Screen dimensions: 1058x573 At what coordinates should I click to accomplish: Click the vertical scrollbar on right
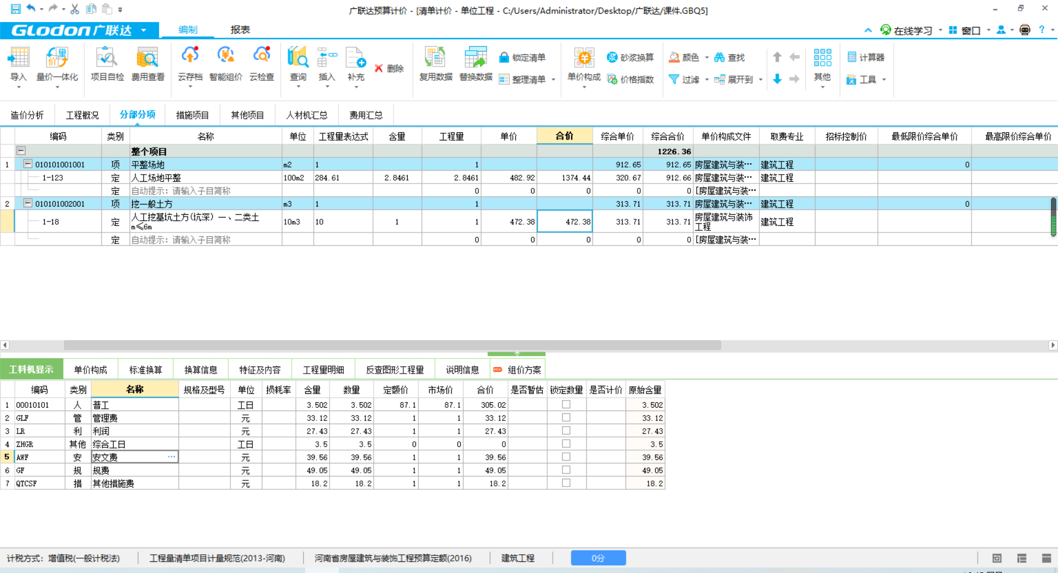point(1053,217)
